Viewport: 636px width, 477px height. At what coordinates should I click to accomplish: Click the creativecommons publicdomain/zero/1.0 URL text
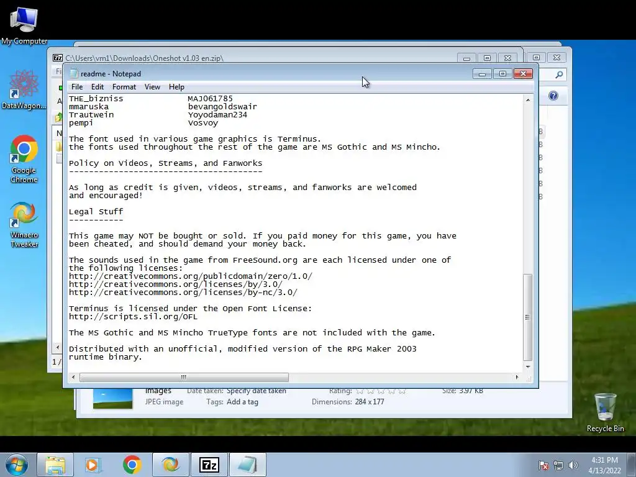point(191,276)
